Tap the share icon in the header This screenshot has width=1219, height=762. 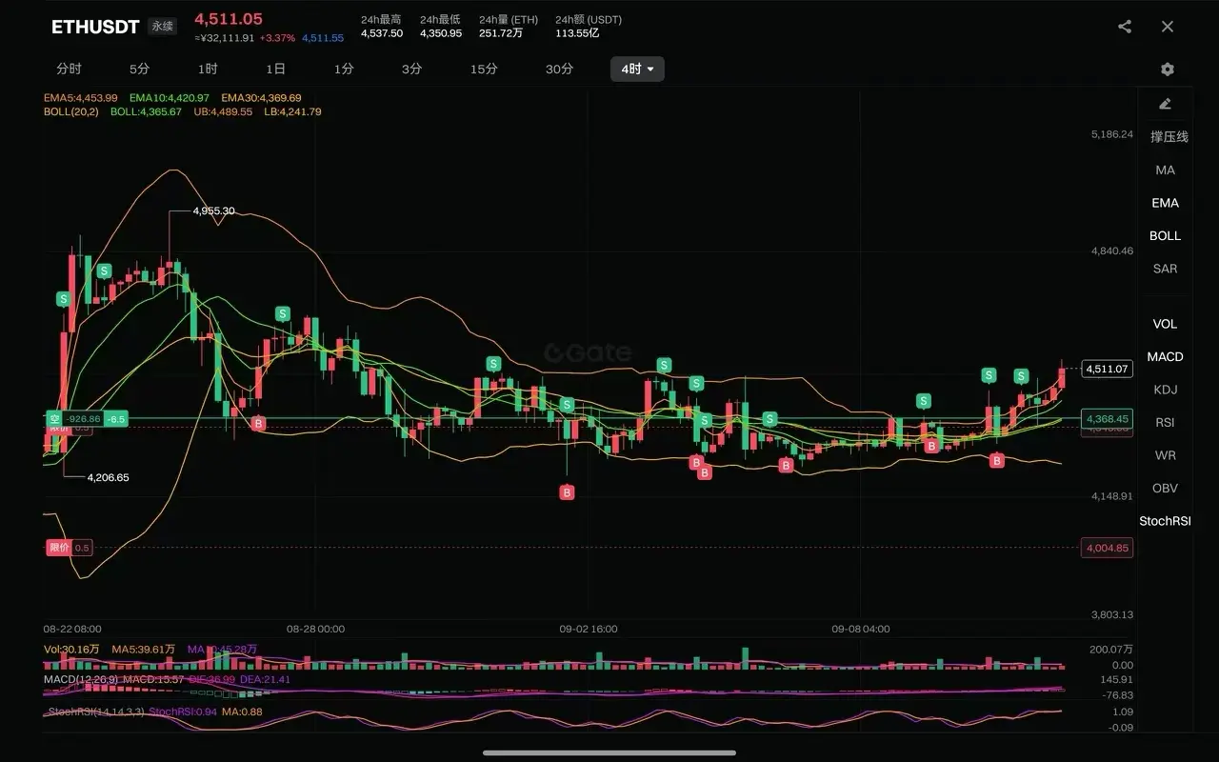(1125, 27)
